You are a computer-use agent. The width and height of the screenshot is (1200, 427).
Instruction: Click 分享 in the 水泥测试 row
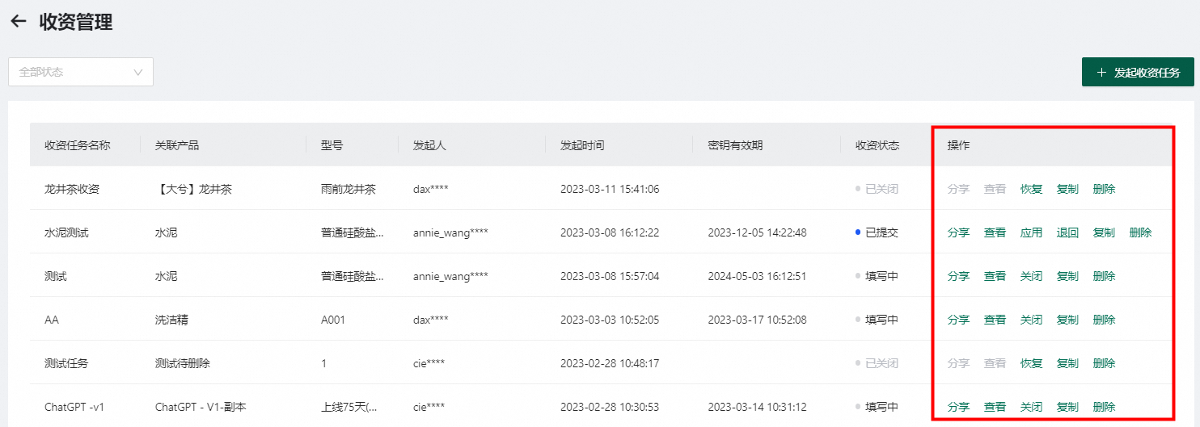958,232
